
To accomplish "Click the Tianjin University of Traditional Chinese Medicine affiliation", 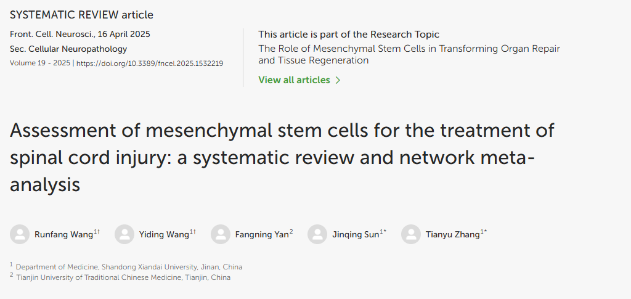I will tap(123, 277).
